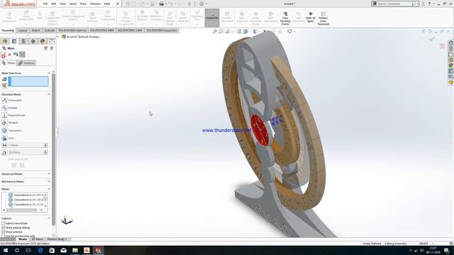Image resolution: width=454 pixels, height=255 pixels.
Task: Switch to the Sketch ribbon tab
Action: pos(35,30)
